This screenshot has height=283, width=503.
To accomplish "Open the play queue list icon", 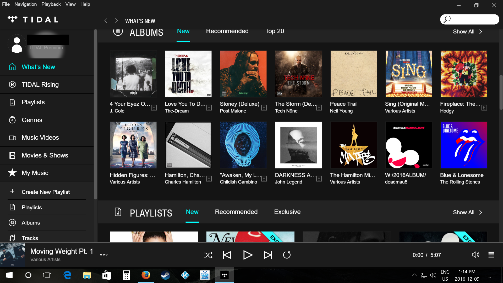I will [491, 255].
